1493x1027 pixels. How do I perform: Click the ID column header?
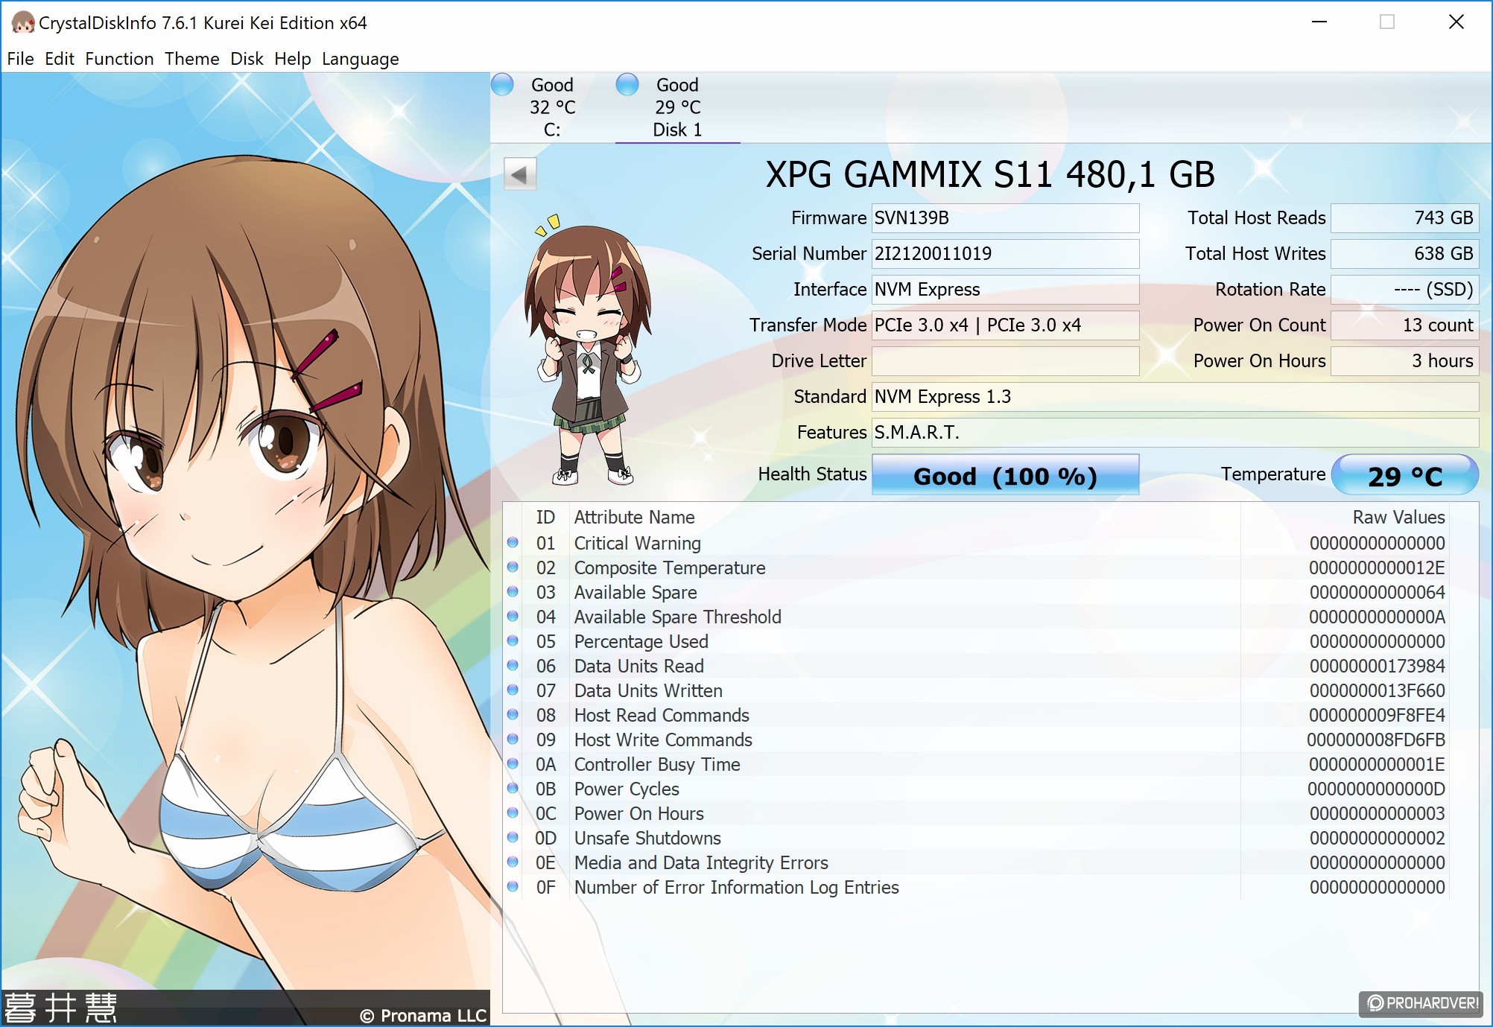pos(545,518)
